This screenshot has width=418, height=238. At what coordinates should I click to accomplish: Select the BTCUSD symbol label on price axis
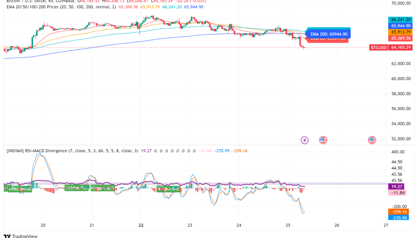click(x=378, y=48)
